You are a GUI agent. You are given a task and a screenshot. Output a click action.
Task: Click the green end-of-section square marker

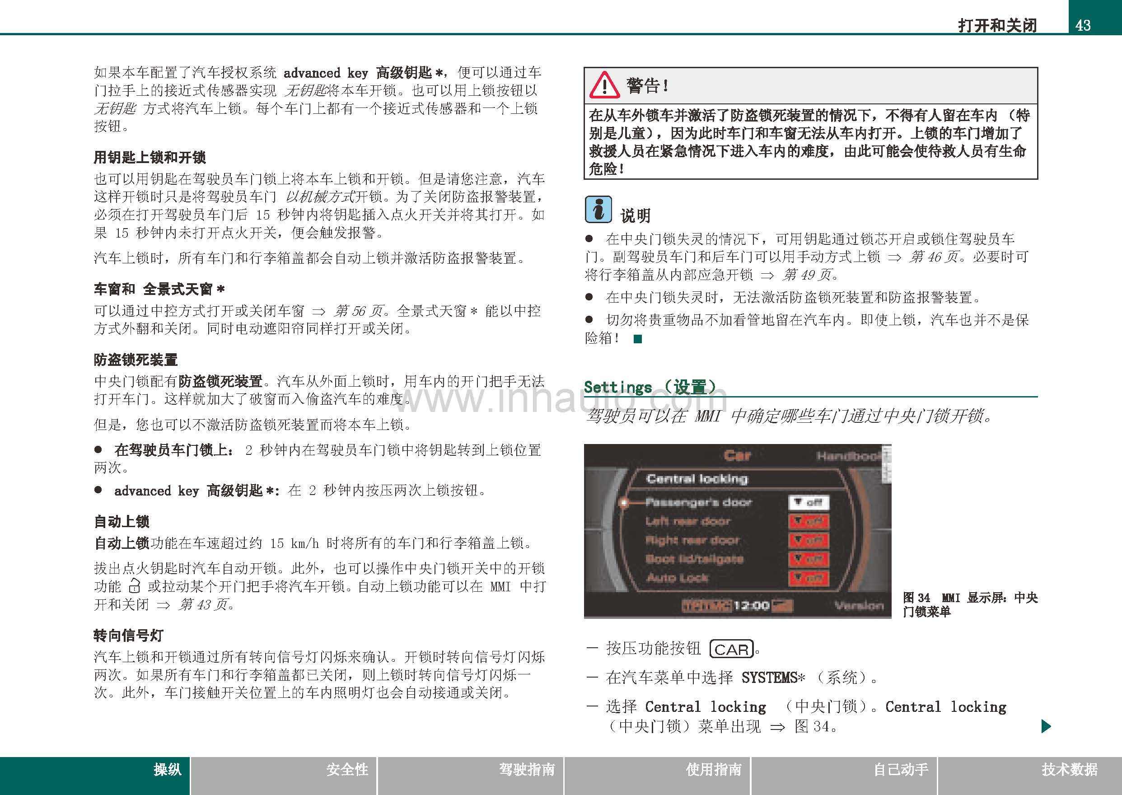(x=637, y=339)
